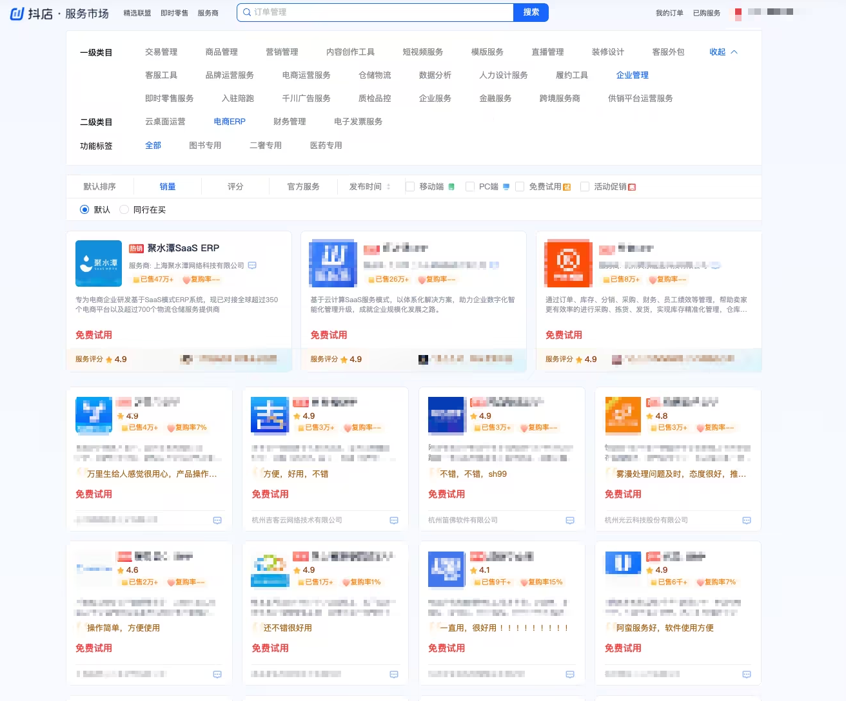Click the 订单管理 search input field
Viewport: 846px width, 701px height.
coord(380,12)
